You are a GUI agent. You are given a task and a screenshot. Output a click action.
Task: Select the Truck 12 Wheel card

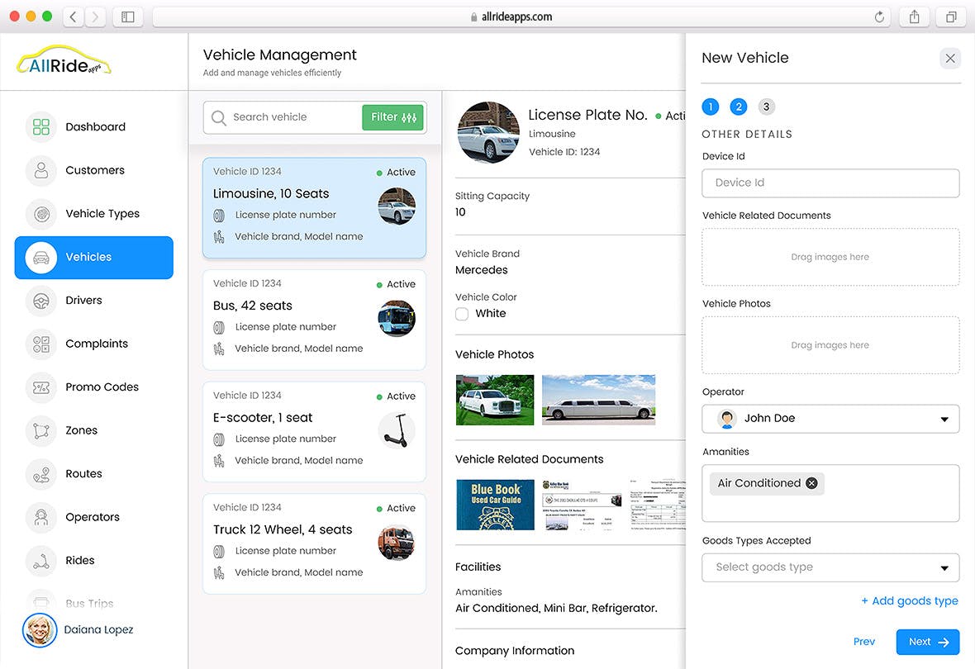314,543
